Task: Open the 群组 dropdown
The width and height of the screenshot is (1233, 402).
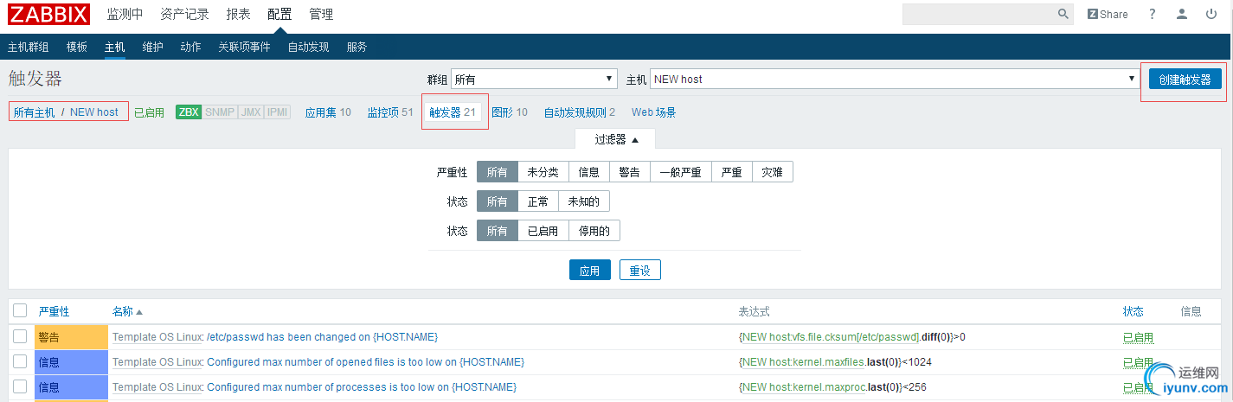Action: point(534,80)
